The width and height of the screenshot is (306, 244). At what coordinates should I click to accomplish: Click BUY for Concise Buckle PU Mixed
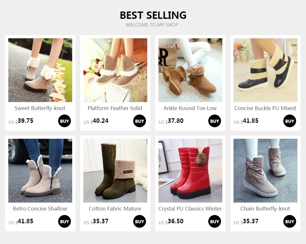290,121
